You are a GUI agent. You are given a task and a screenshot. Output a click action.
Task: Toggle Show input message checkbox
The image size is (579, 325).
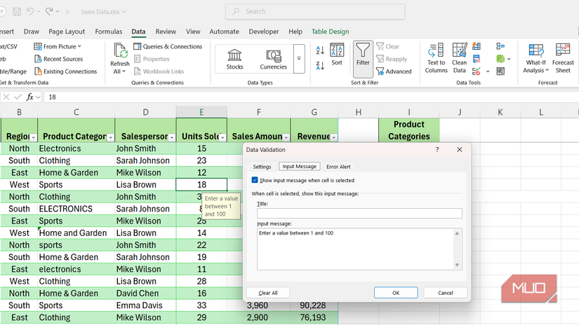(x=255, y=180)
